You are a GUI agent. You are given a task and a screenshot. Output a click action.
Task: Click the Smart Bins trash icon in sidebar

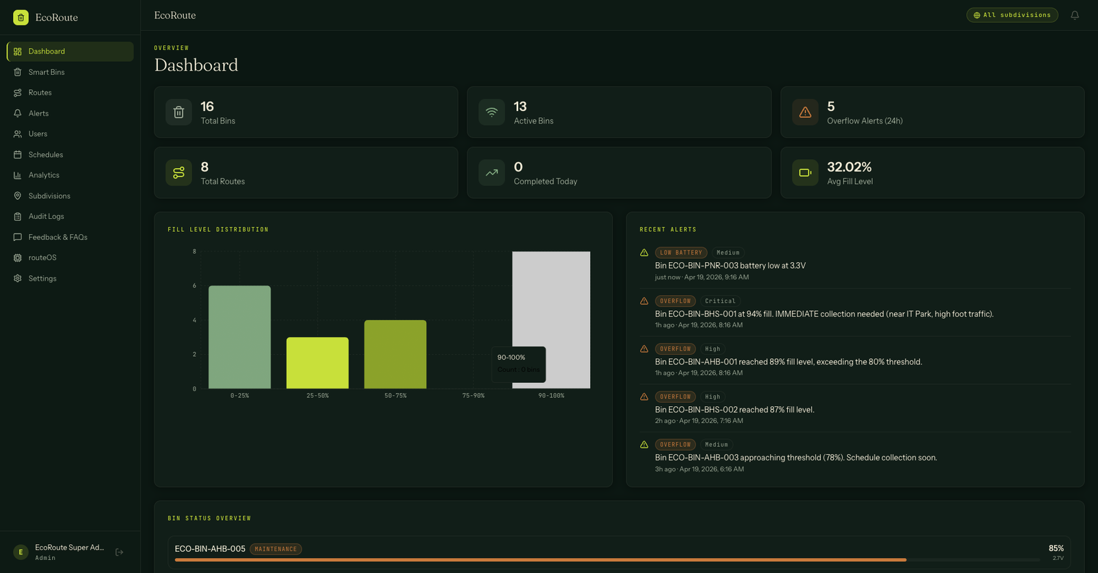(18, 72)
